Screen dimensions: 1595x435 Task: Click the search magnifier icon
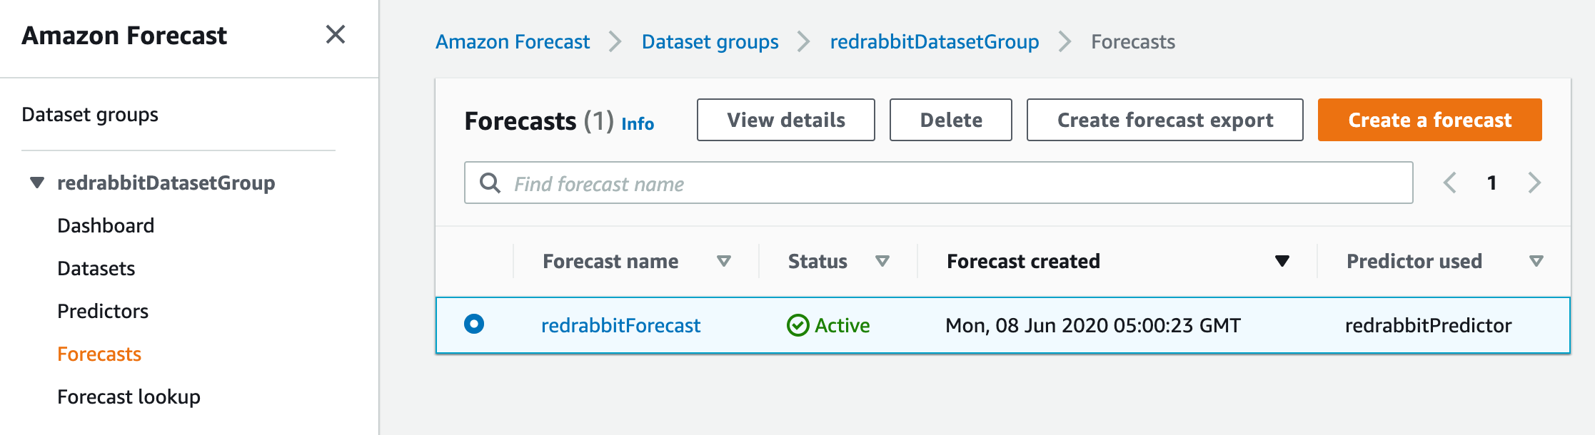pos(490,183)
